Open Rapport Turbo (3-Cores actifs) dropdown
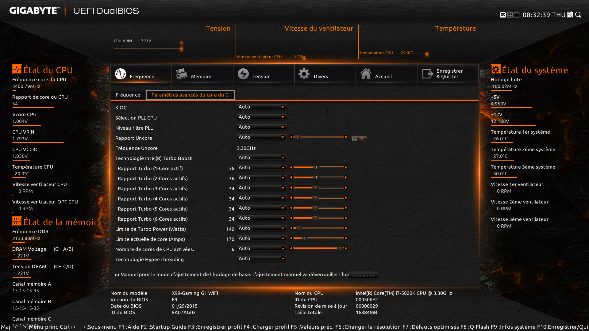This screenshot has height=331, width=589. [x=262, y=188]
